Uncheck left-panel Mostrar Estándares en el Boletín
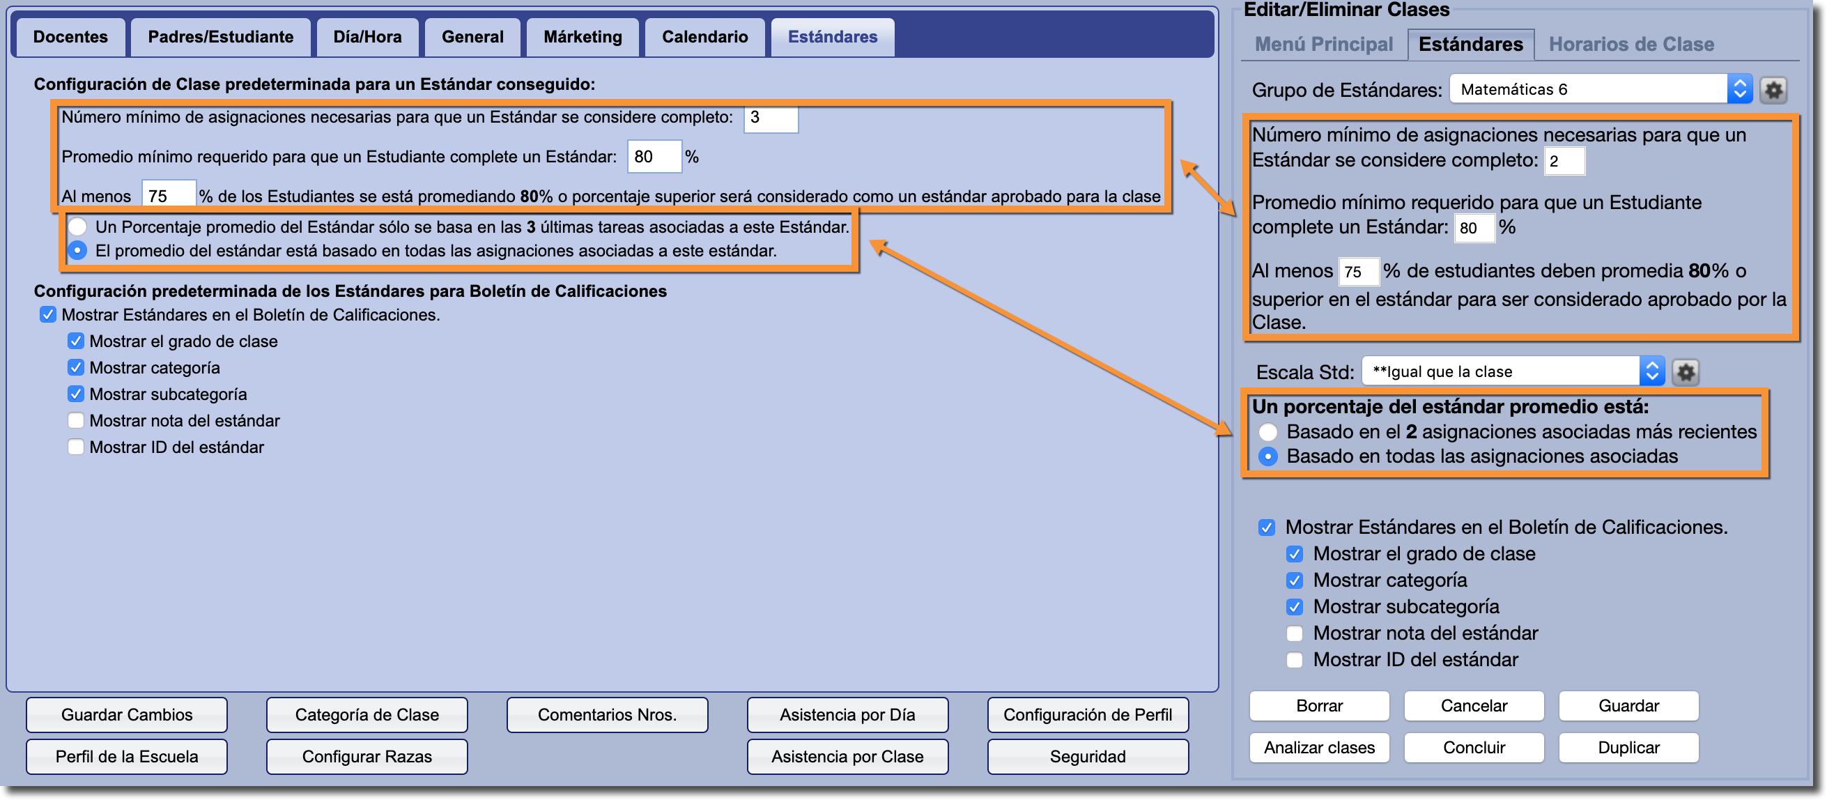1827x800 pixels. [x=48, y=315]
